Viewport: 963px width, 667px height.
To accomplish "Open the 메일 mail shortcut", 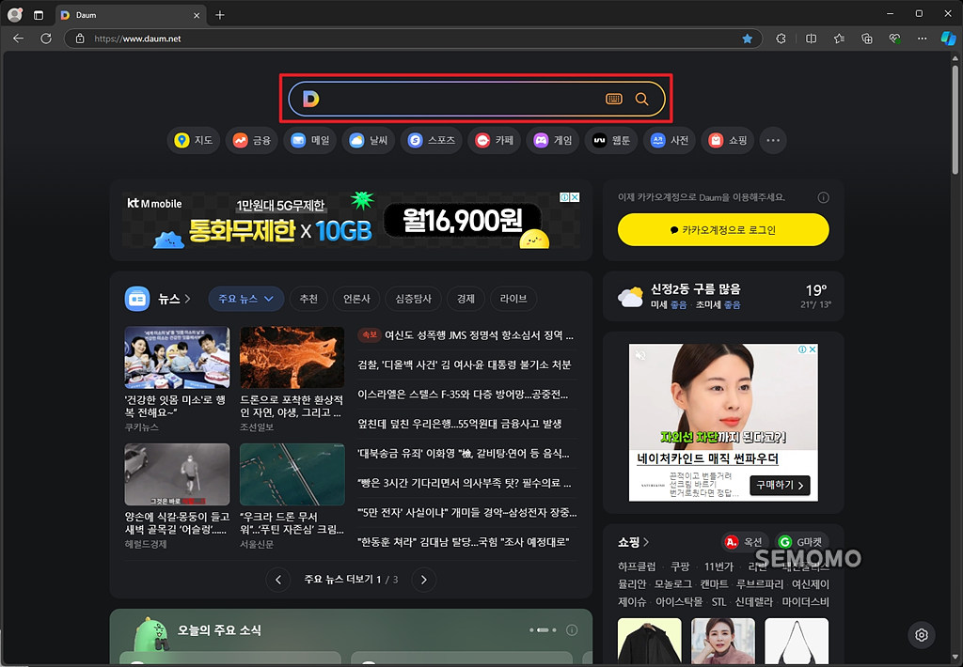I will 310,141.
